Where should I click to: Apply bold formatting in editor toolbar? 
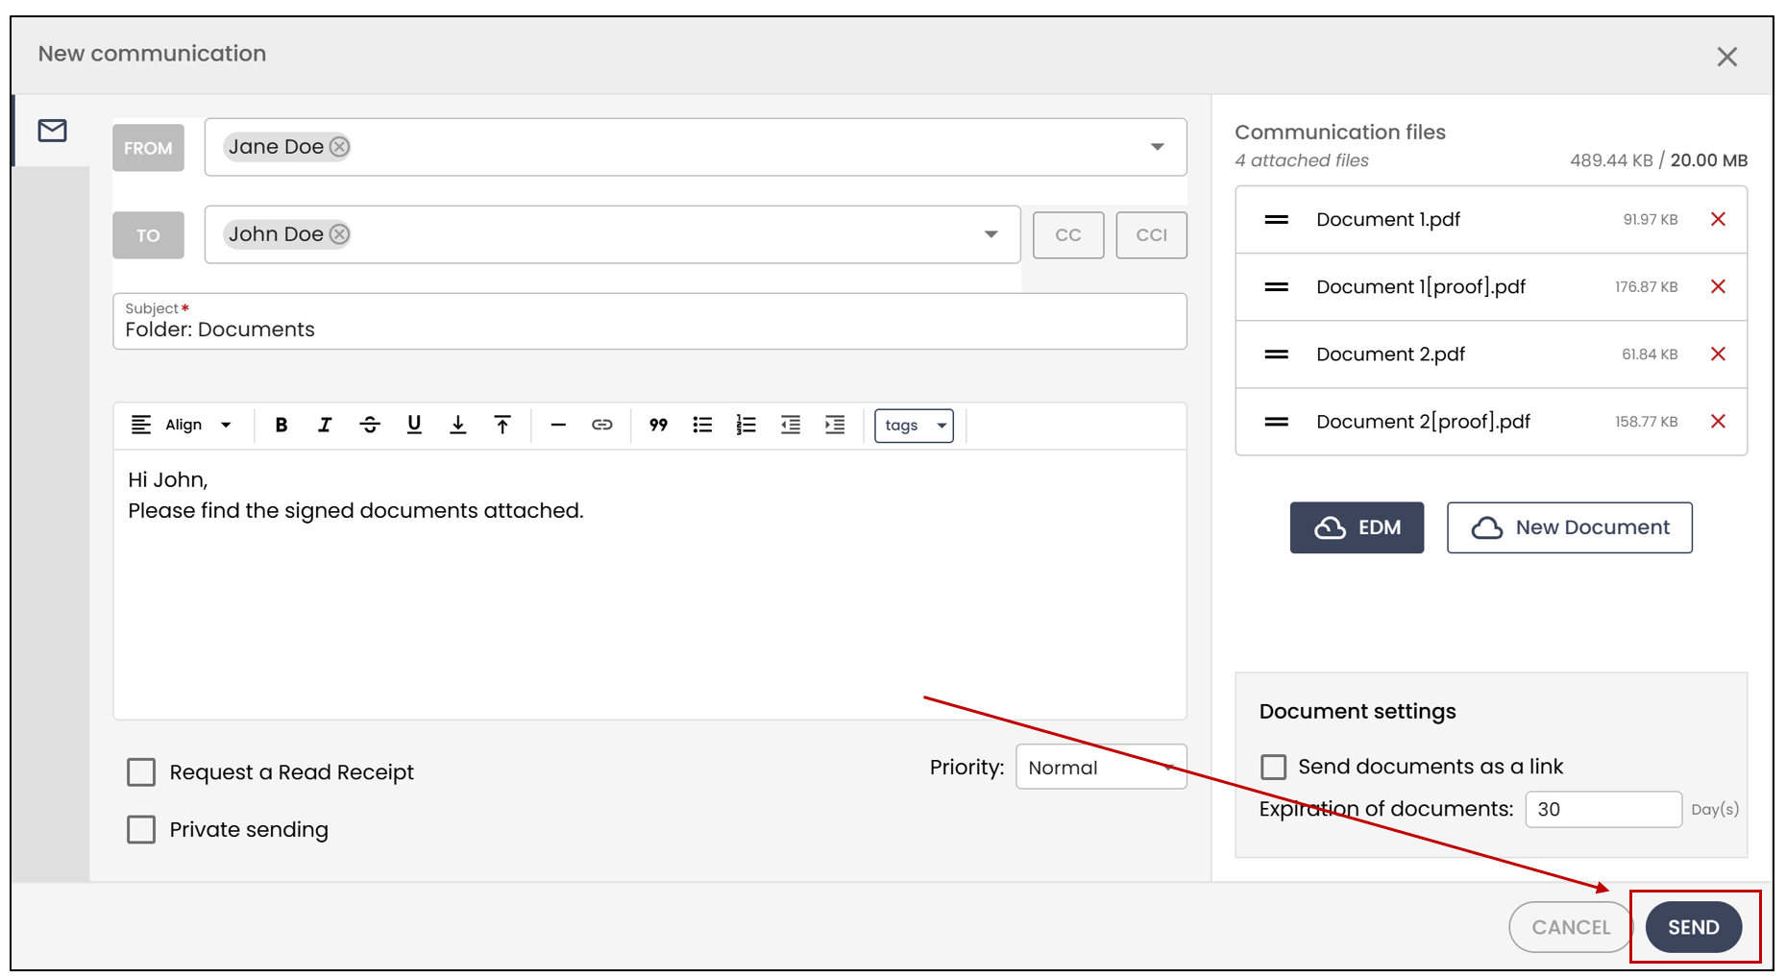click(281, 425)
